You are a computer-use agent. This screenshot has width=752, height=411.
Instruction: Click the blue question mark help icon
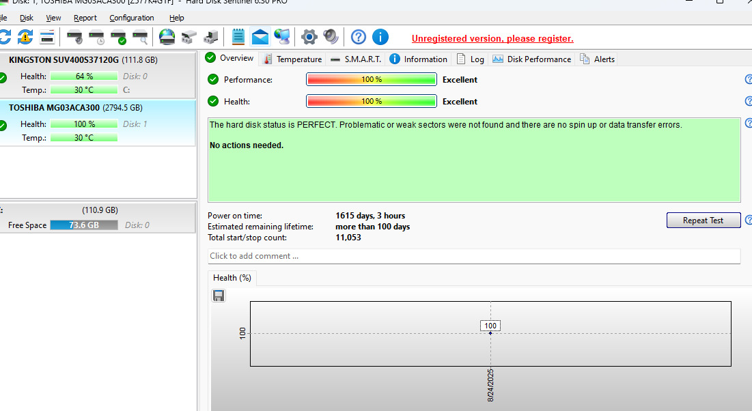tap(359, 37)
